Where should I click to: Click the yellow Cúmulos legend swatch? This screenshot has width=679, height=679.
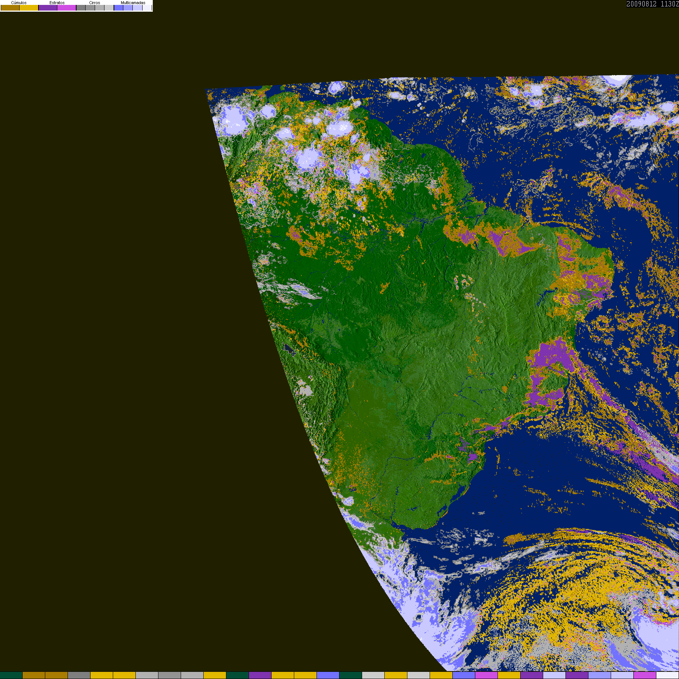coord(29,8)
